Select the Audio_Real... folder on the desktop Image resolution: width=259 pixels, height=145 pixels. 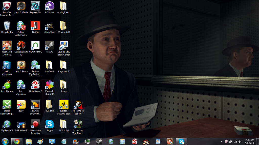(x=64, y=8)
